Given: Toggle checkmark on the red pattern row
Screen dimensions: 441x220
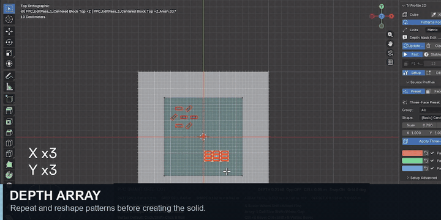Looking at the screenshot, I should click(x=432, y=153).
